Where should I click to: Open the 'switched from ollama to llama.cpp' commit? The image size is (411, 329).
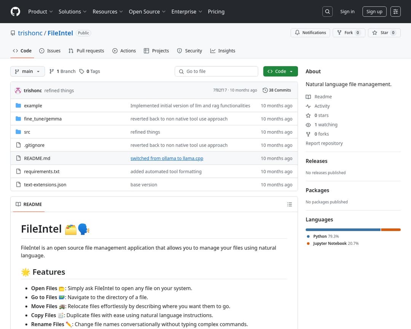click(x=167, y=158)
